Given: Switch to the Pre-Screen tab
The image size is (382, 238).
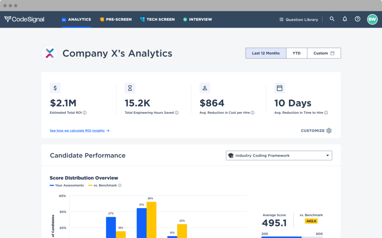Looking at the screenshot, I should click(x=116, y=19).
